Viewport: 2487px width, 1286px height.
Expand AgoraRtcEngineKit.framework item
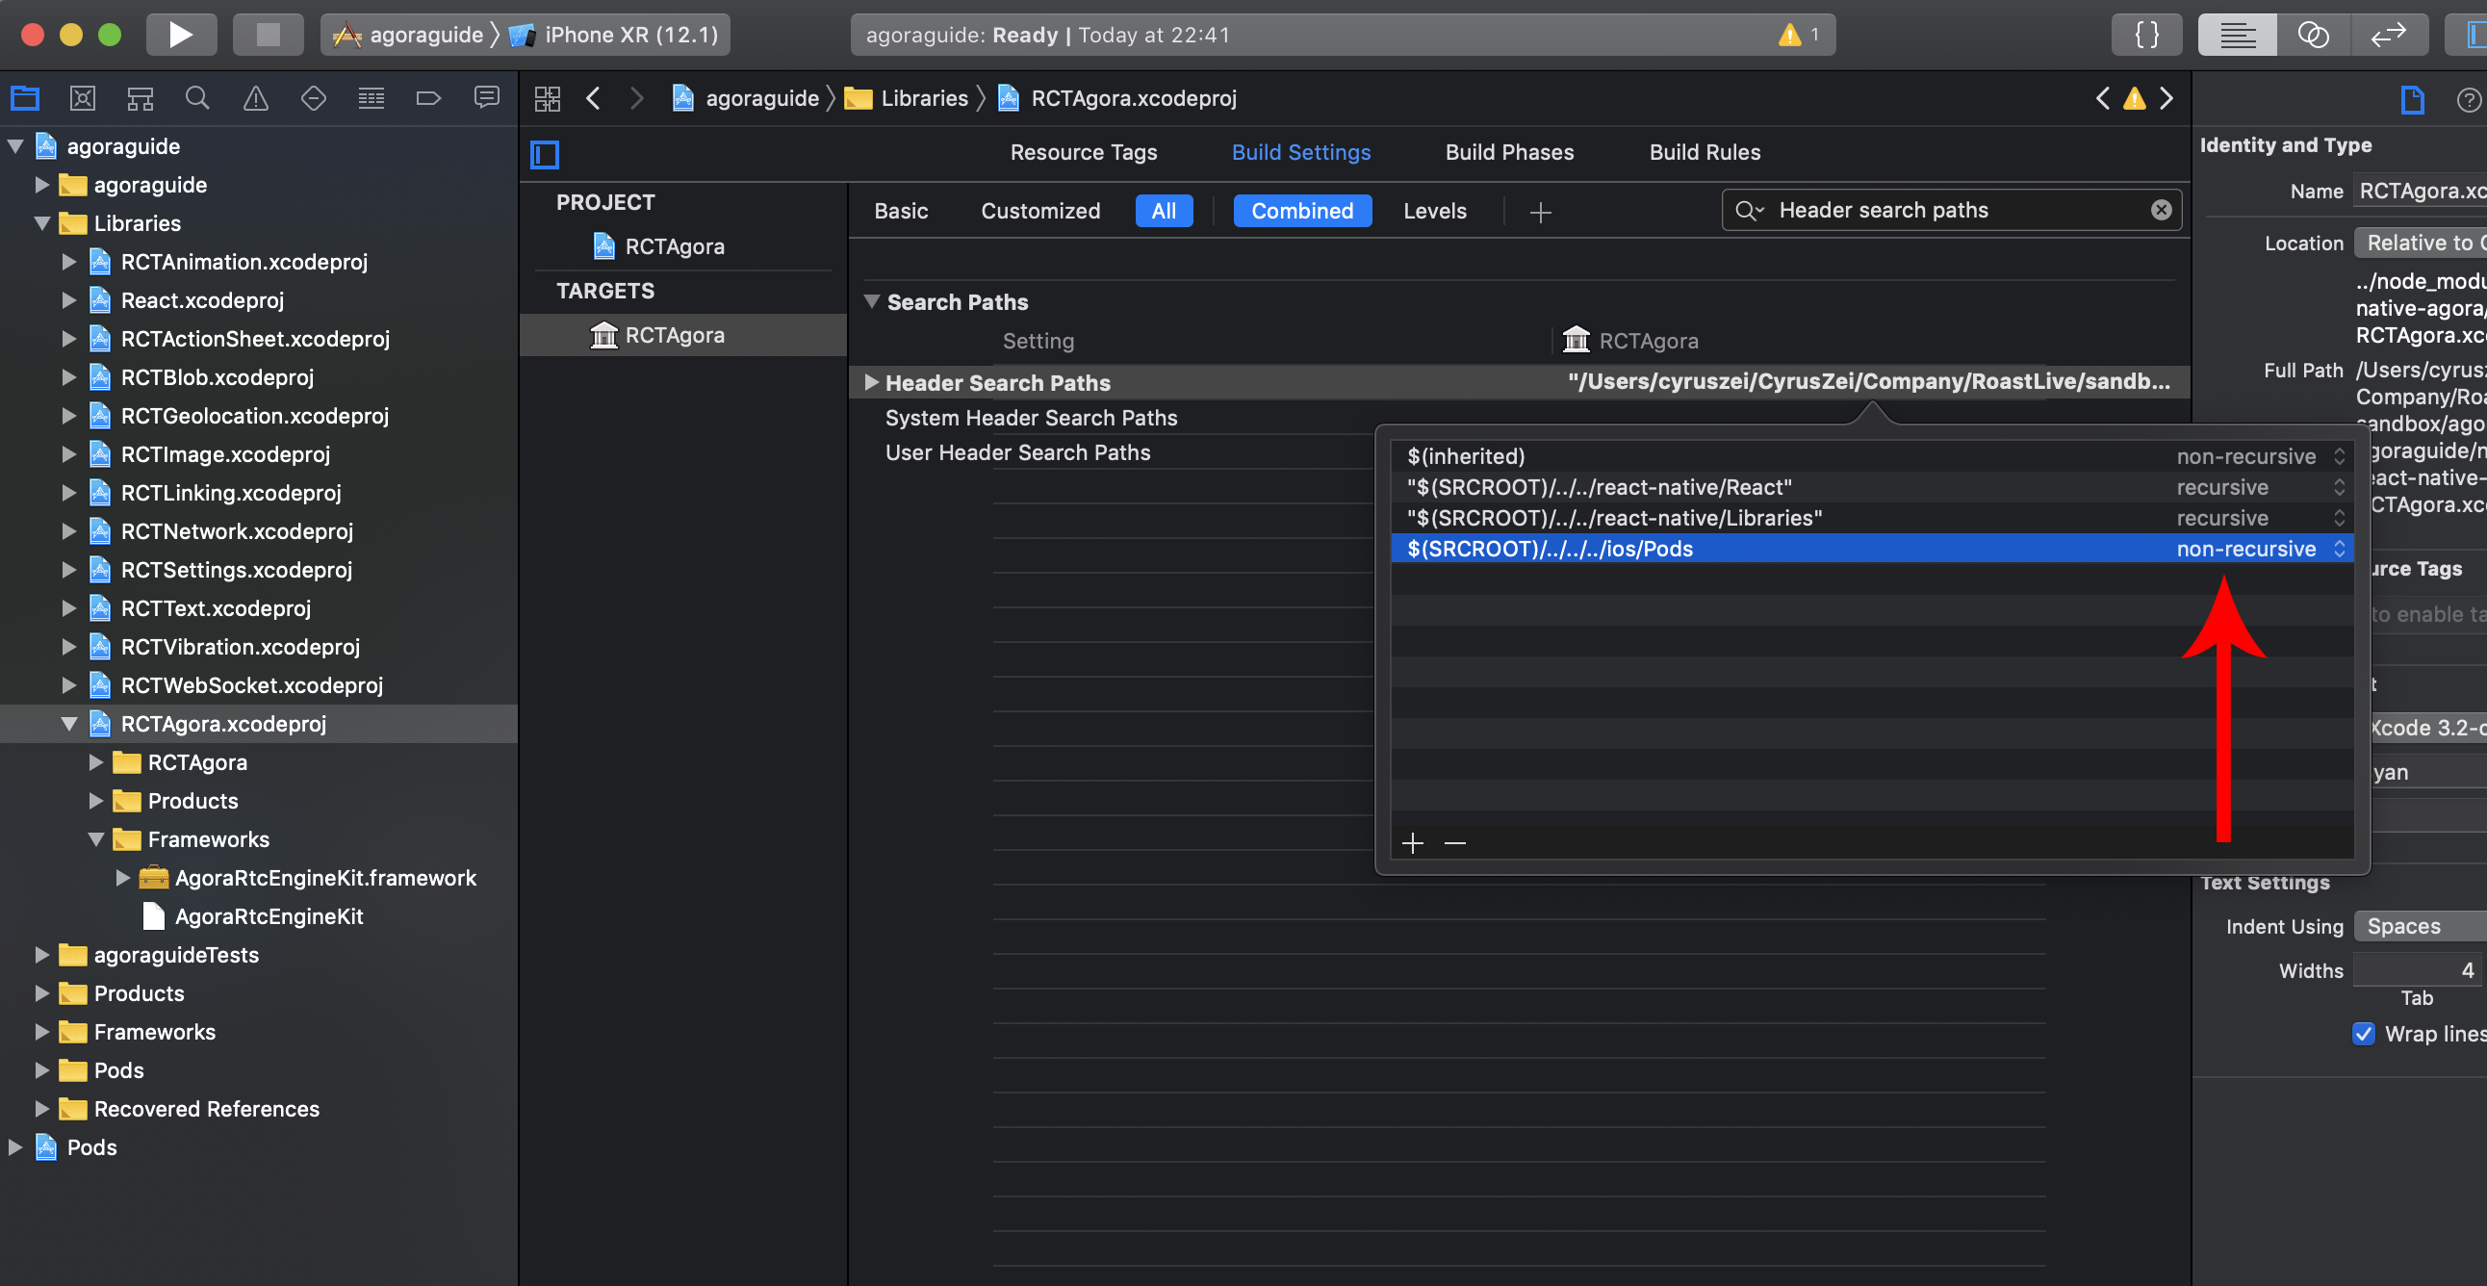(122, 878)
